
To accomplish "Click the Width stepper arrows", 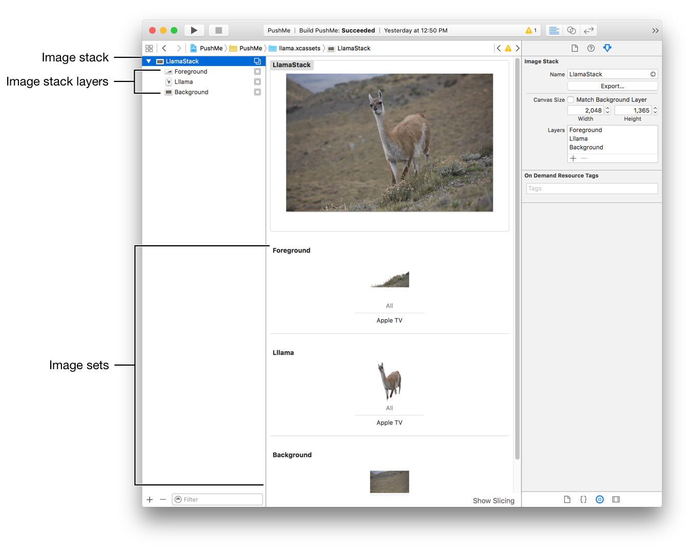I will point(607,111).
